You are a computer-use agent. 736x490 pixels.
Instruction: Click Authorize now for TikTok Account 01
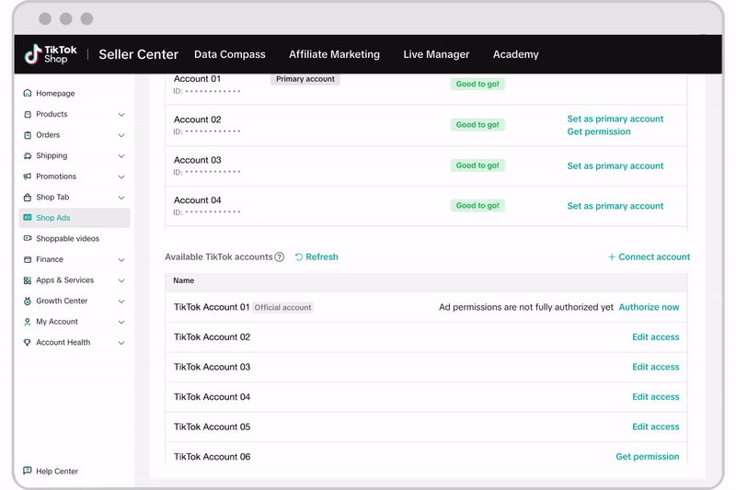pos(649,307)
